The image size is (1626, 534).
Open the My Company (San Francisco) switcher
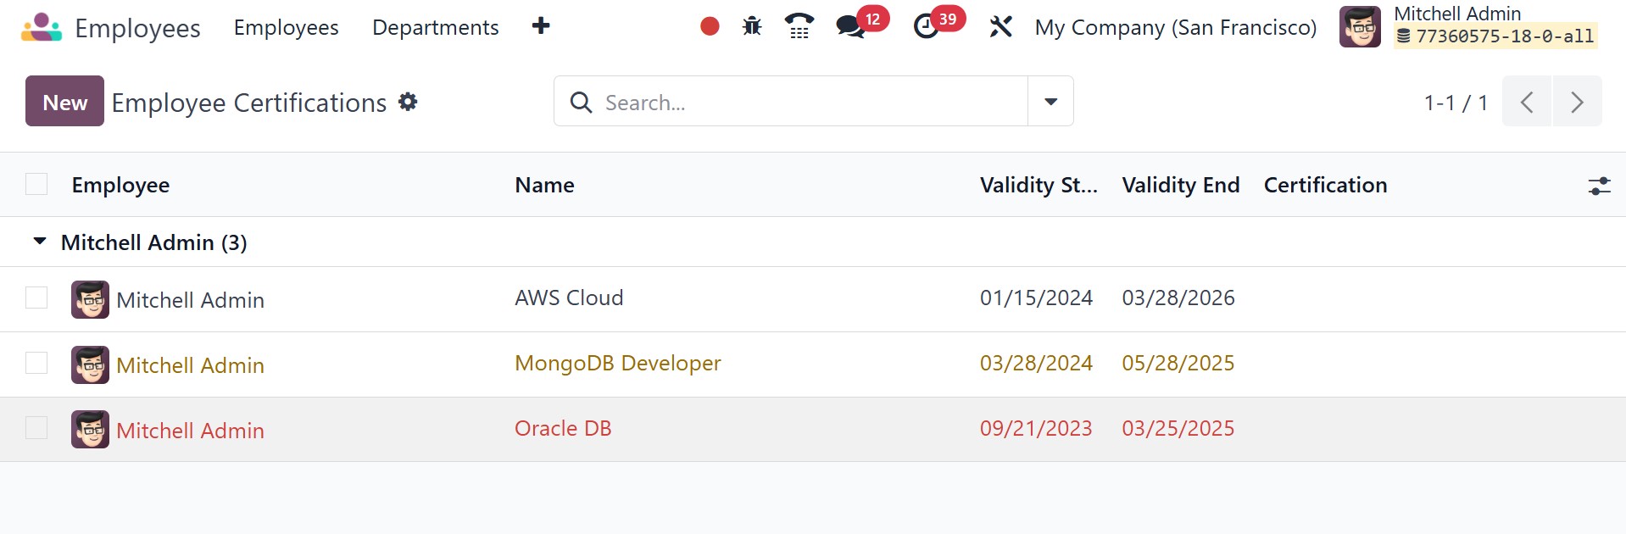[1175, 27]
